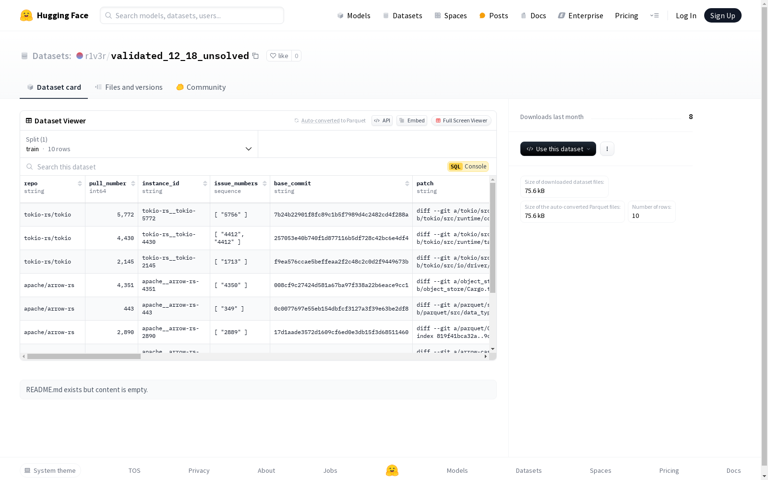Open the three-dot dataset options menu
768x480 pixels.
[607, 149]
